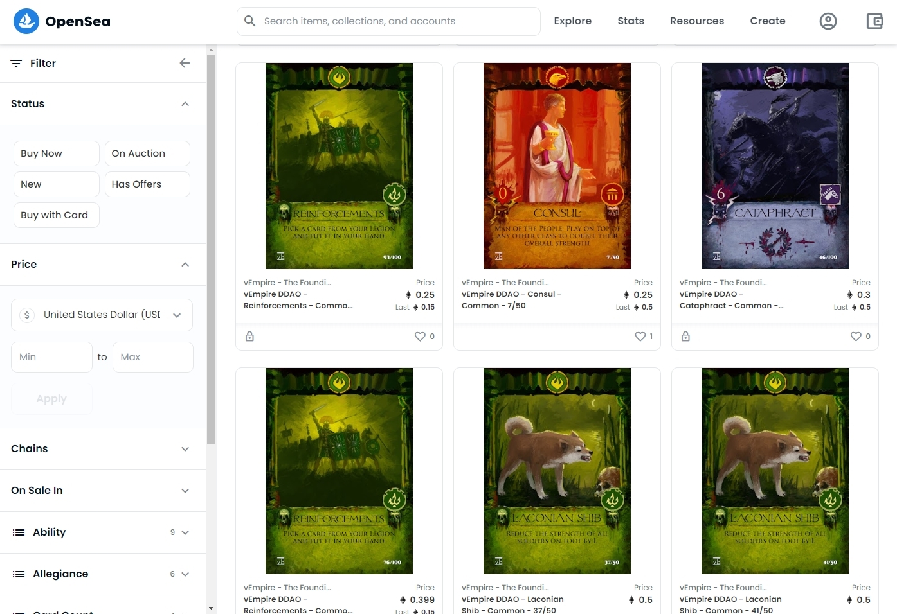Open Laconian Shib 37/50 item title
Image resolution: width=897 pixels, height=614 pixels.
[x=512, y=605]
